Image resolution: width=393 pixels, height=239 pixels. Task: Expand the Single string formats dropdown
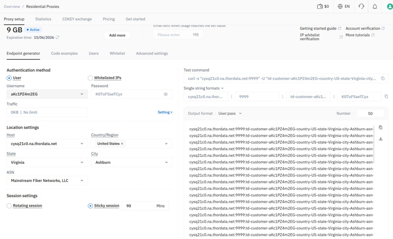tap(204, 88)
